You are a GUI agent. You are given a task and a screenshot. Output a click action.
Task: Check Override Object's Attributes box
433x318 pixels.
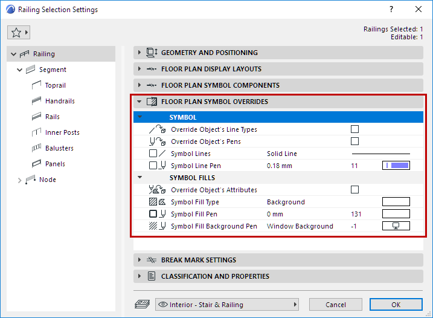tap(354, 190)
